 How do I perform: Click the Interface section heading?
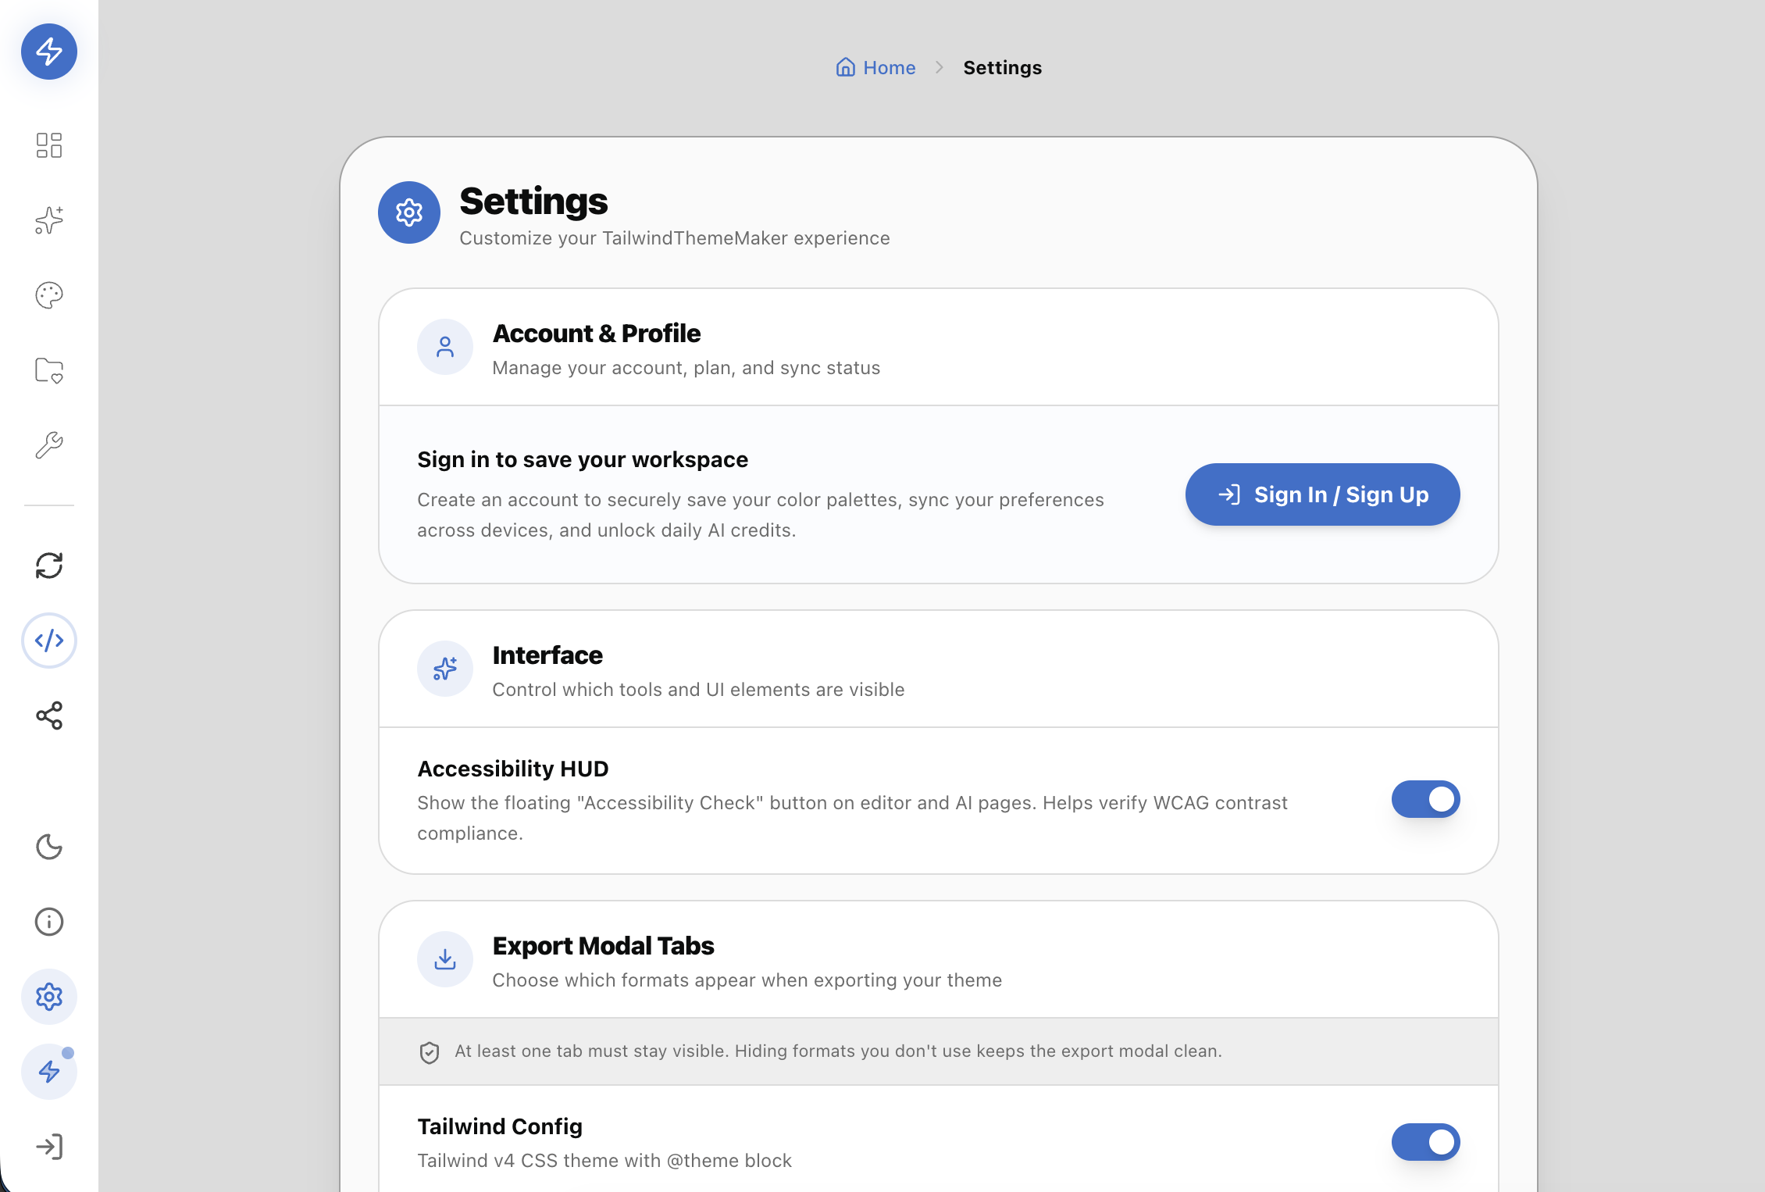(547, 655)
